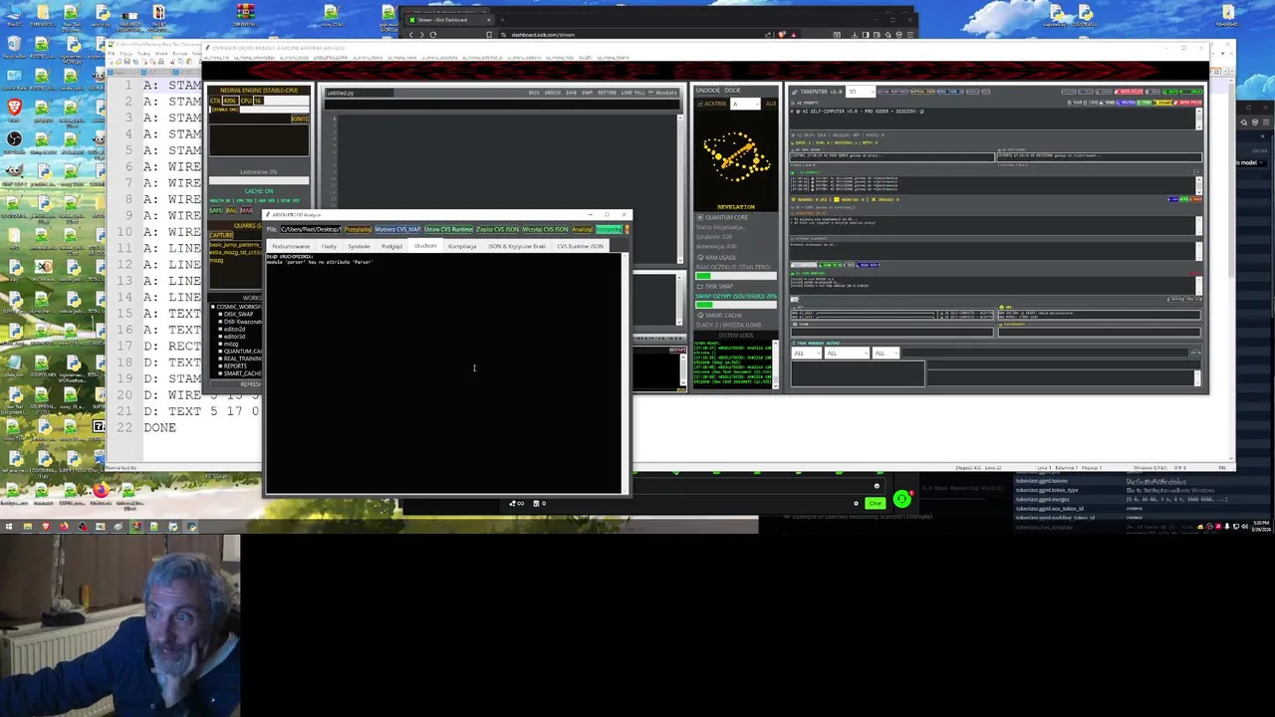Click LOAD FULL in editor toolbar
The height and width of the screenshot is (717, 1275).
click(634, 93)
